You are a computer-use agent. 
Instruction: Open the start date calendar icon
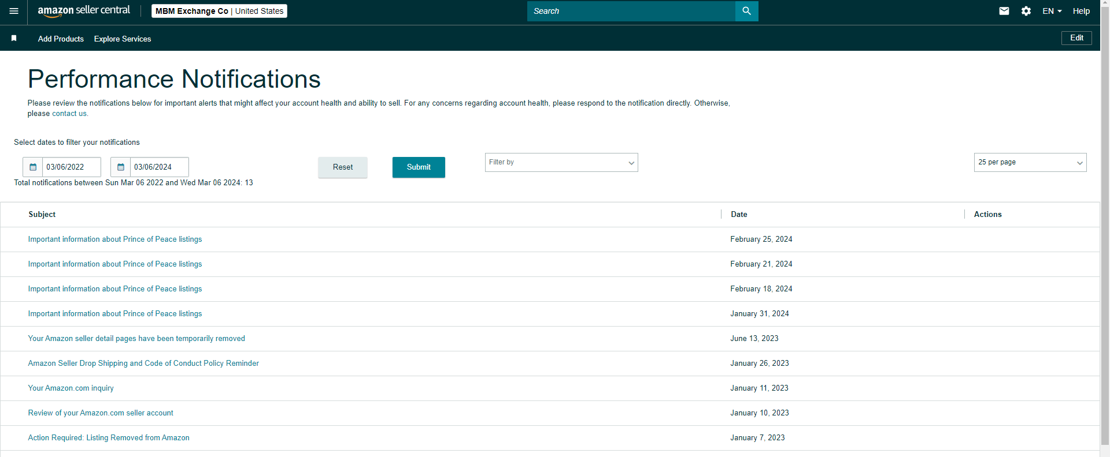coord(33,167)
